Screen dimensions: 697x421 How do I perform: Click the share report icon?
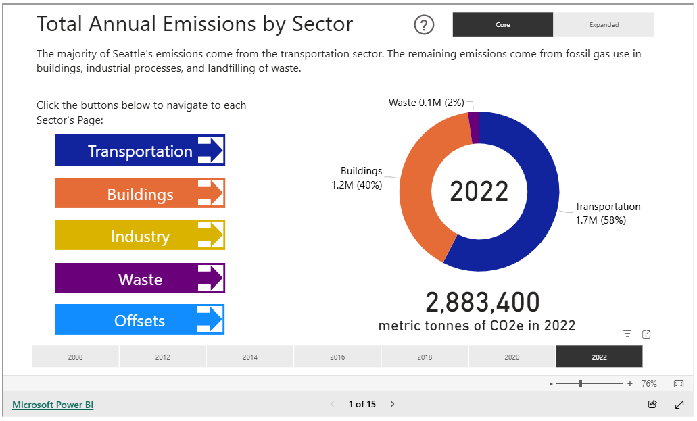coord(652,404)
